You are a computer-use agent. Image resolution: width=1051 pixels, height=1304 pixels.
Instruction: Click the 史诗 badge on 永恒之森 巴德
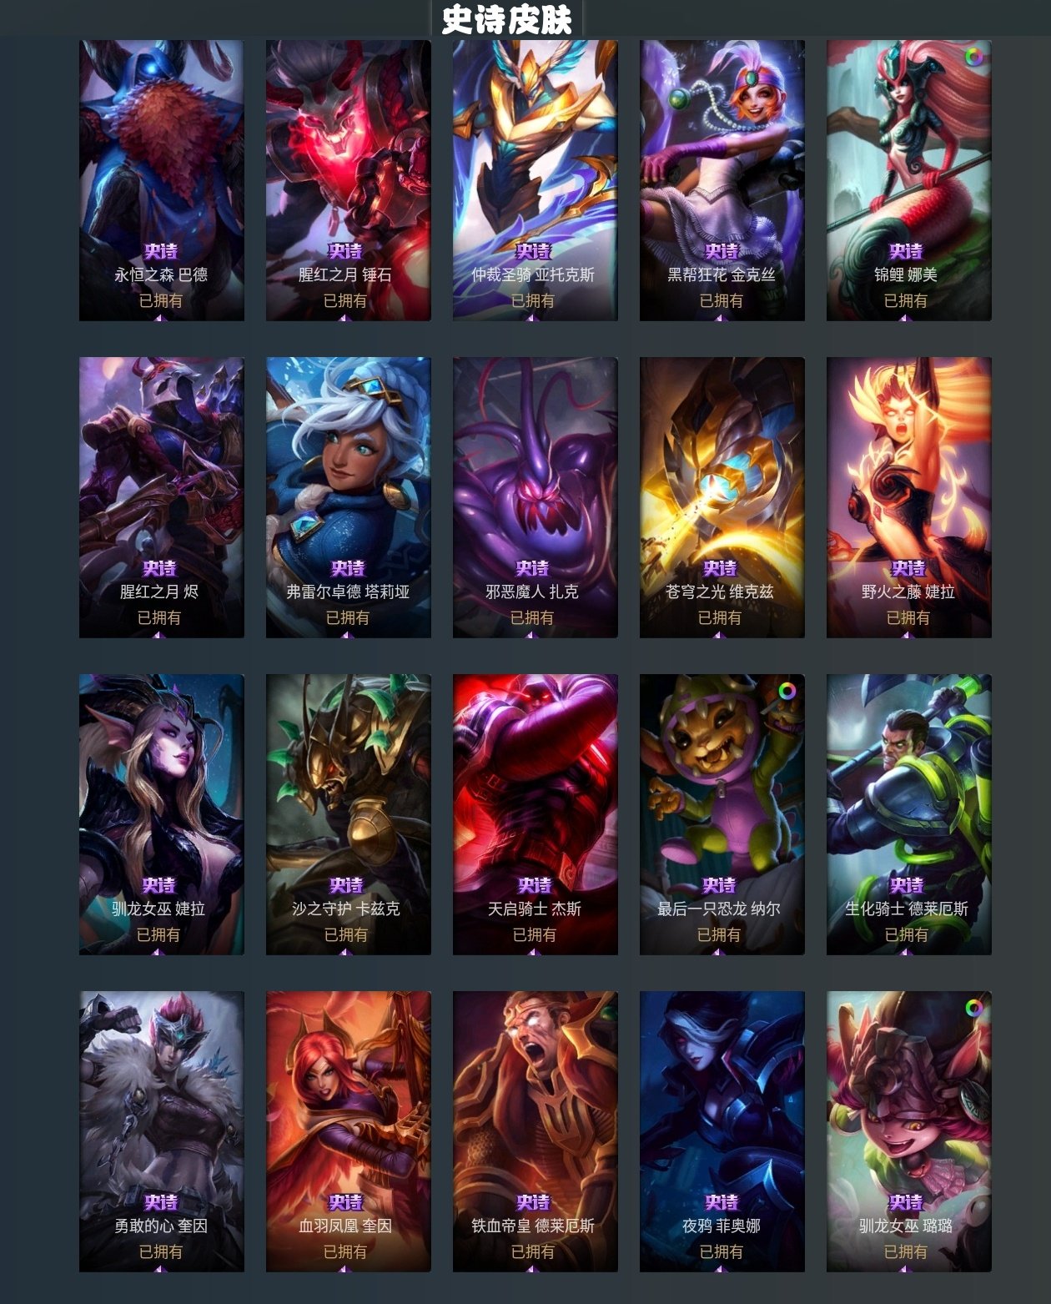[161, 251]
